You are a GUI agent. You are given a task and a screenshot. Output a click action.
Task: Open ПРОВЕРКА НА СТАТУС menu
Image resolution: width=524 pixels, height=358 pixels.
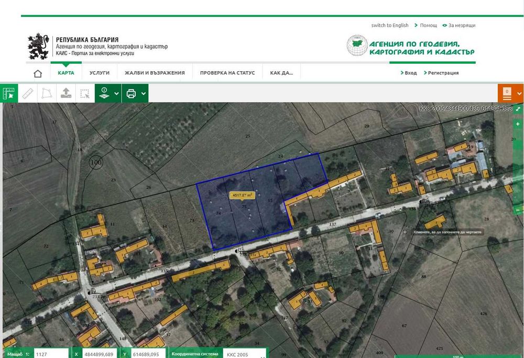[x=227, y=73]
